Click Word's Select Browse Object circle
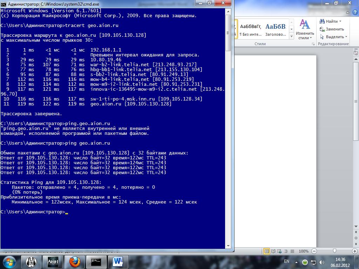Viewport: 359px width, 269px height. (x=356, y=238)
